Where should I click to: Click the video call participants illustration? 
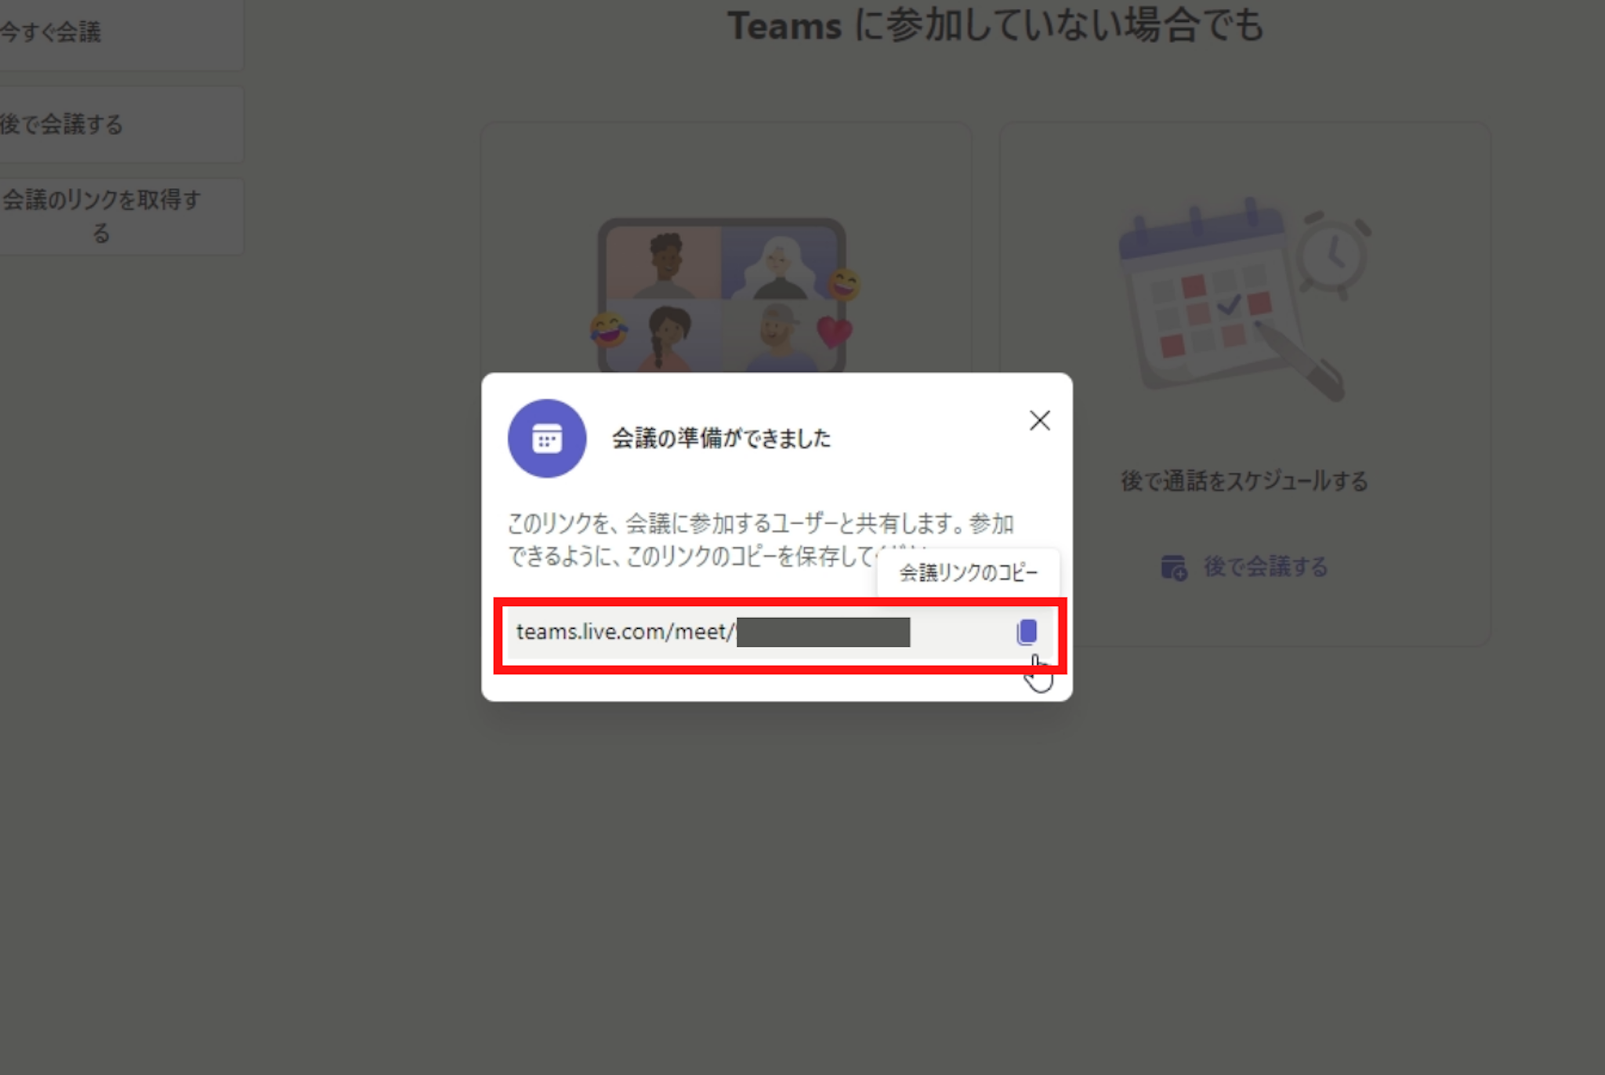[721, 294]
